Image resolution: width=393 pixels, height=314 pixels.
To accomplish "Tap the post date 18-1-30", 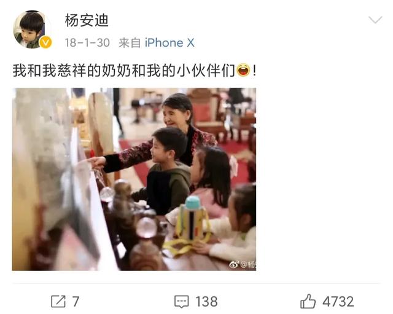I will pos(87,42).
